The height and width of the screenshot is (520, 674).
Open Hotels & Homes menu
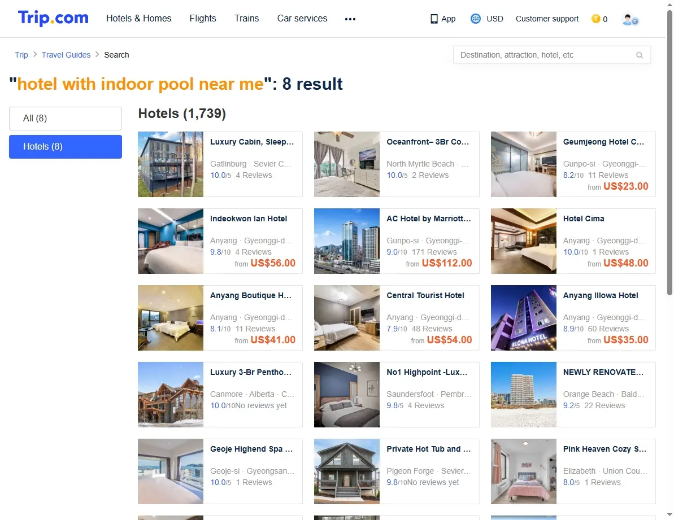[139, 19]
